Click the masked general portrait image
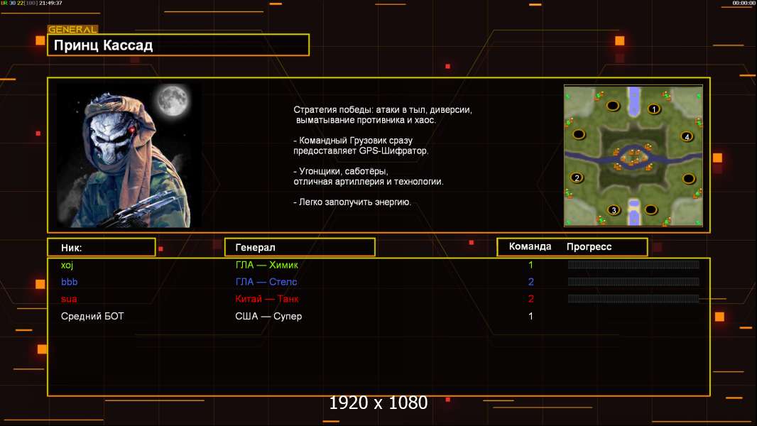This screenshot has height=426, width=757. (x=129, y=155)
